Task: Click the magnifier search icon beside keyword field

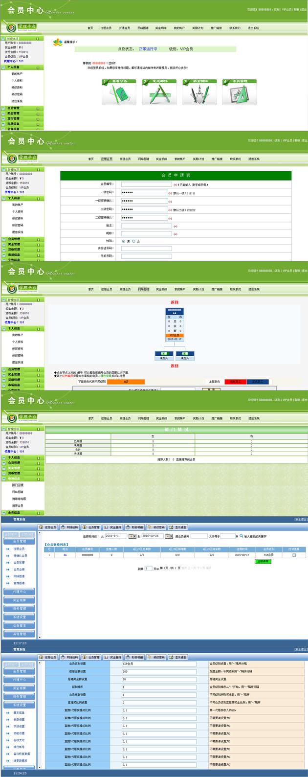Action: (241, 536)
